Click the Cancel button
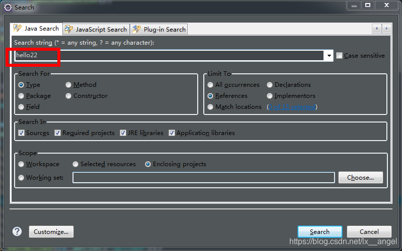The width and height of the screenshot is (402, 251). [369, 231]
